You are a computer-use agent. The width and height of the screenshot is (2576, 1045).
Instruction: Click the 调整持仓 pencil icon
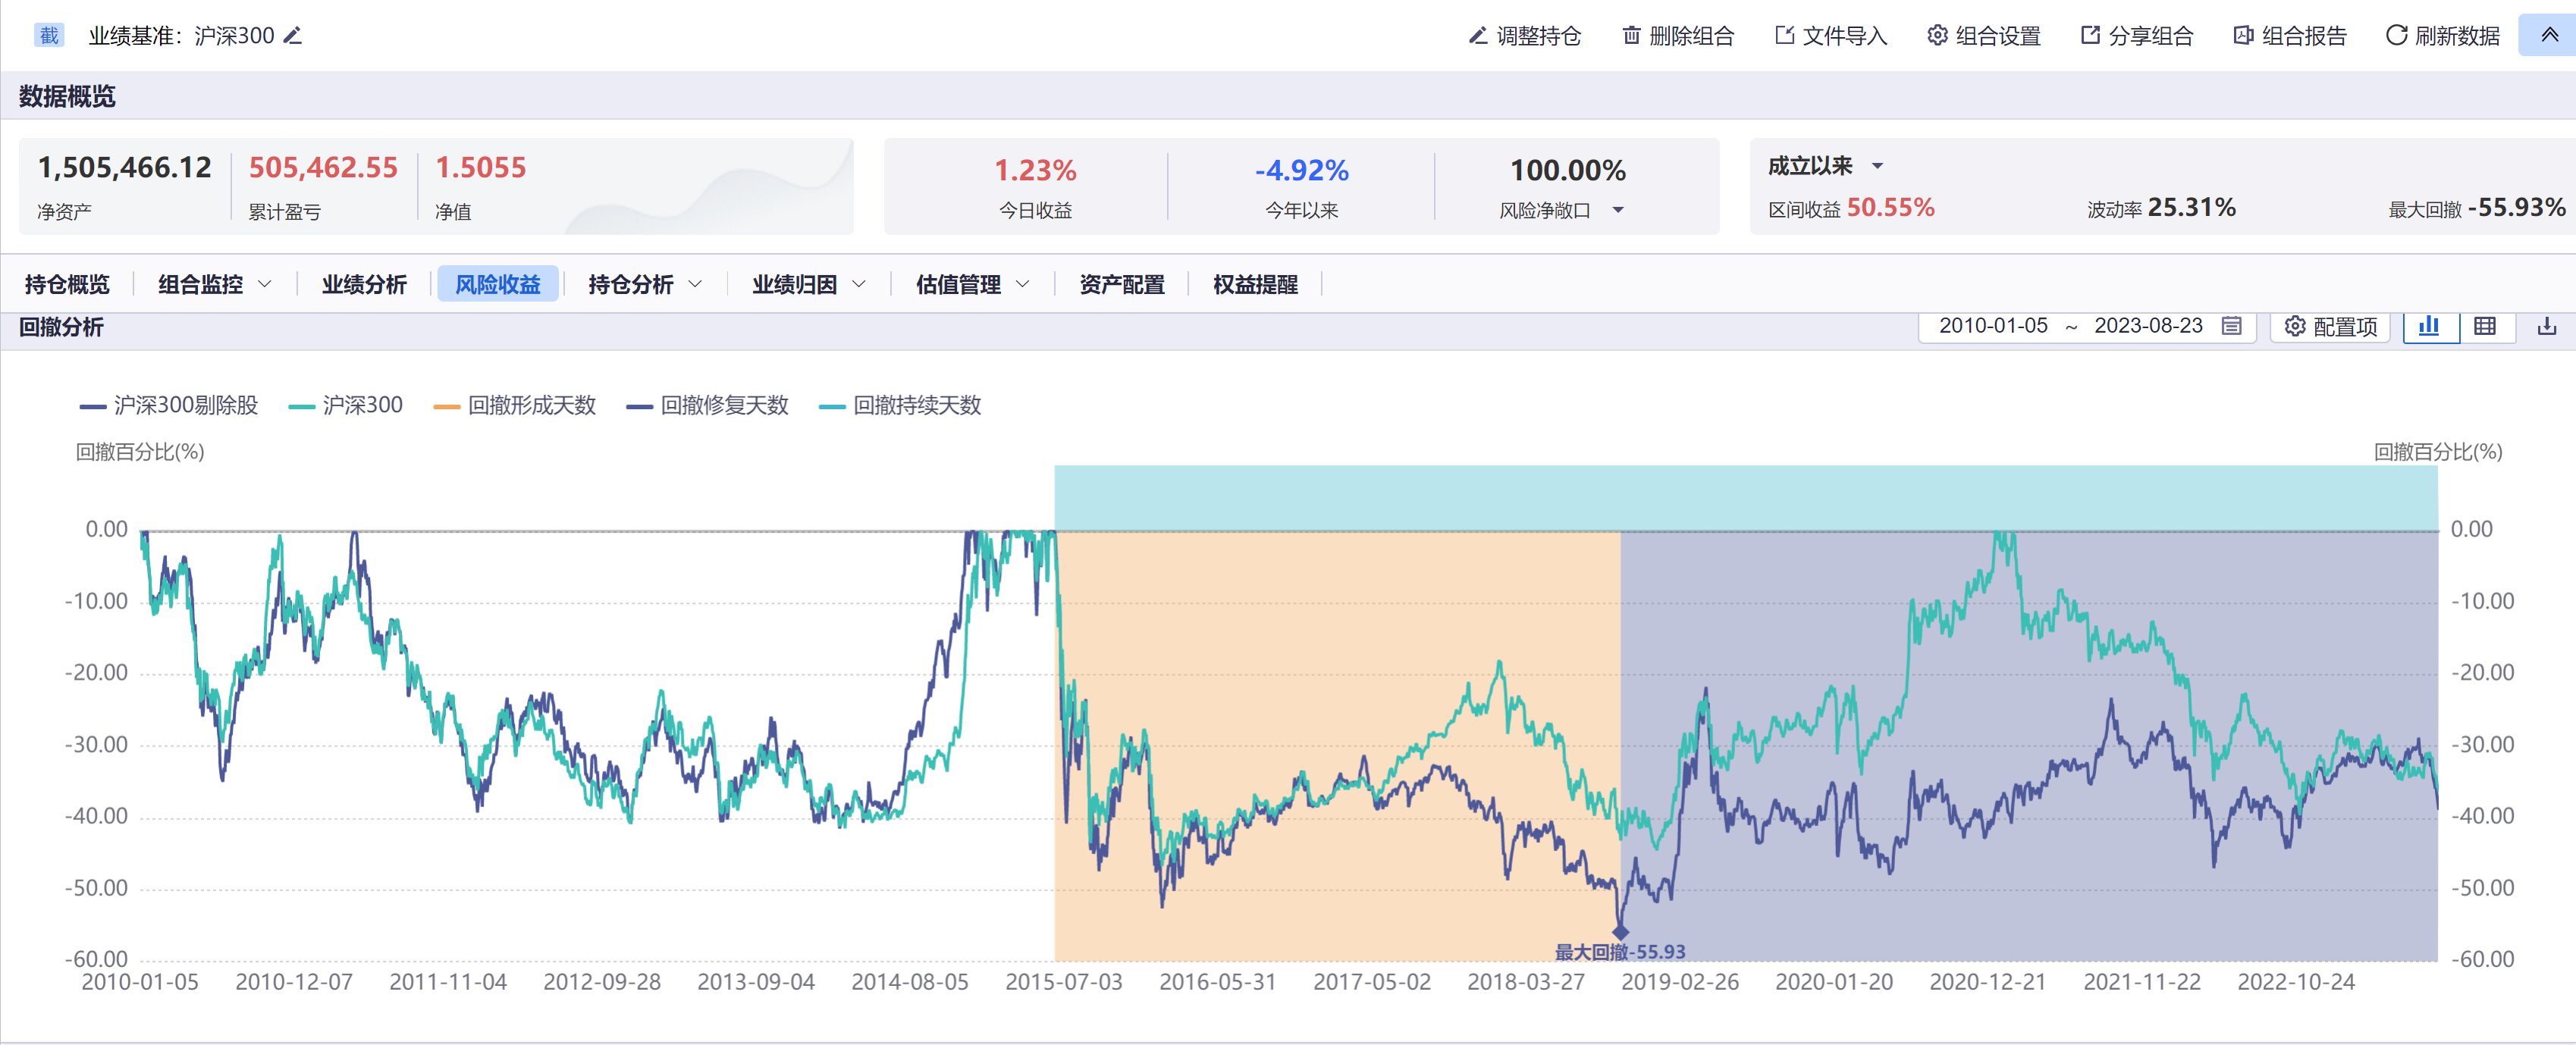tap(1477, 36)
